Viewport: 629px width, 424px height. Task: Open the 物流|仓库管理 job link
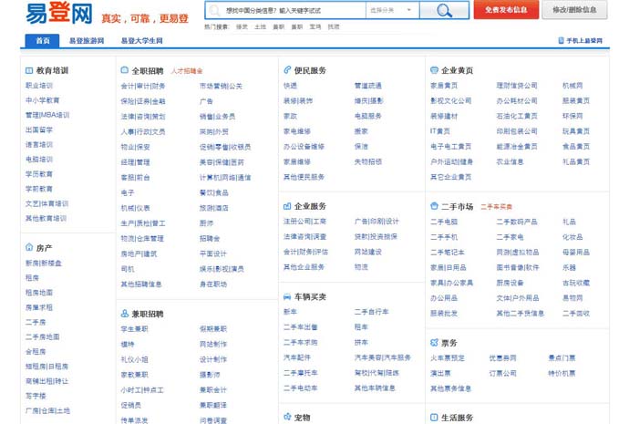[x=142, y=239]
